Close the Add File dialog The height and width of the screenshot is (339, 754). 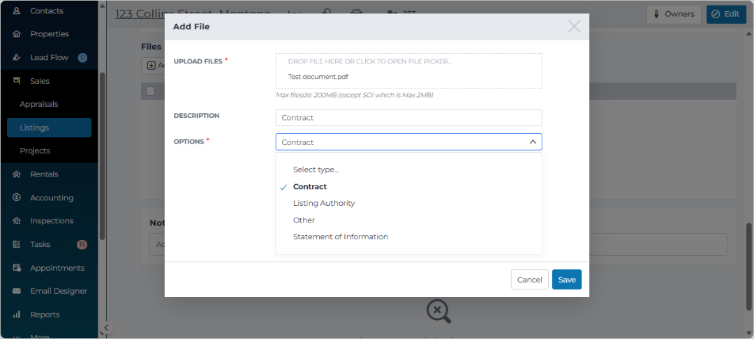click(x=574, y=27)
